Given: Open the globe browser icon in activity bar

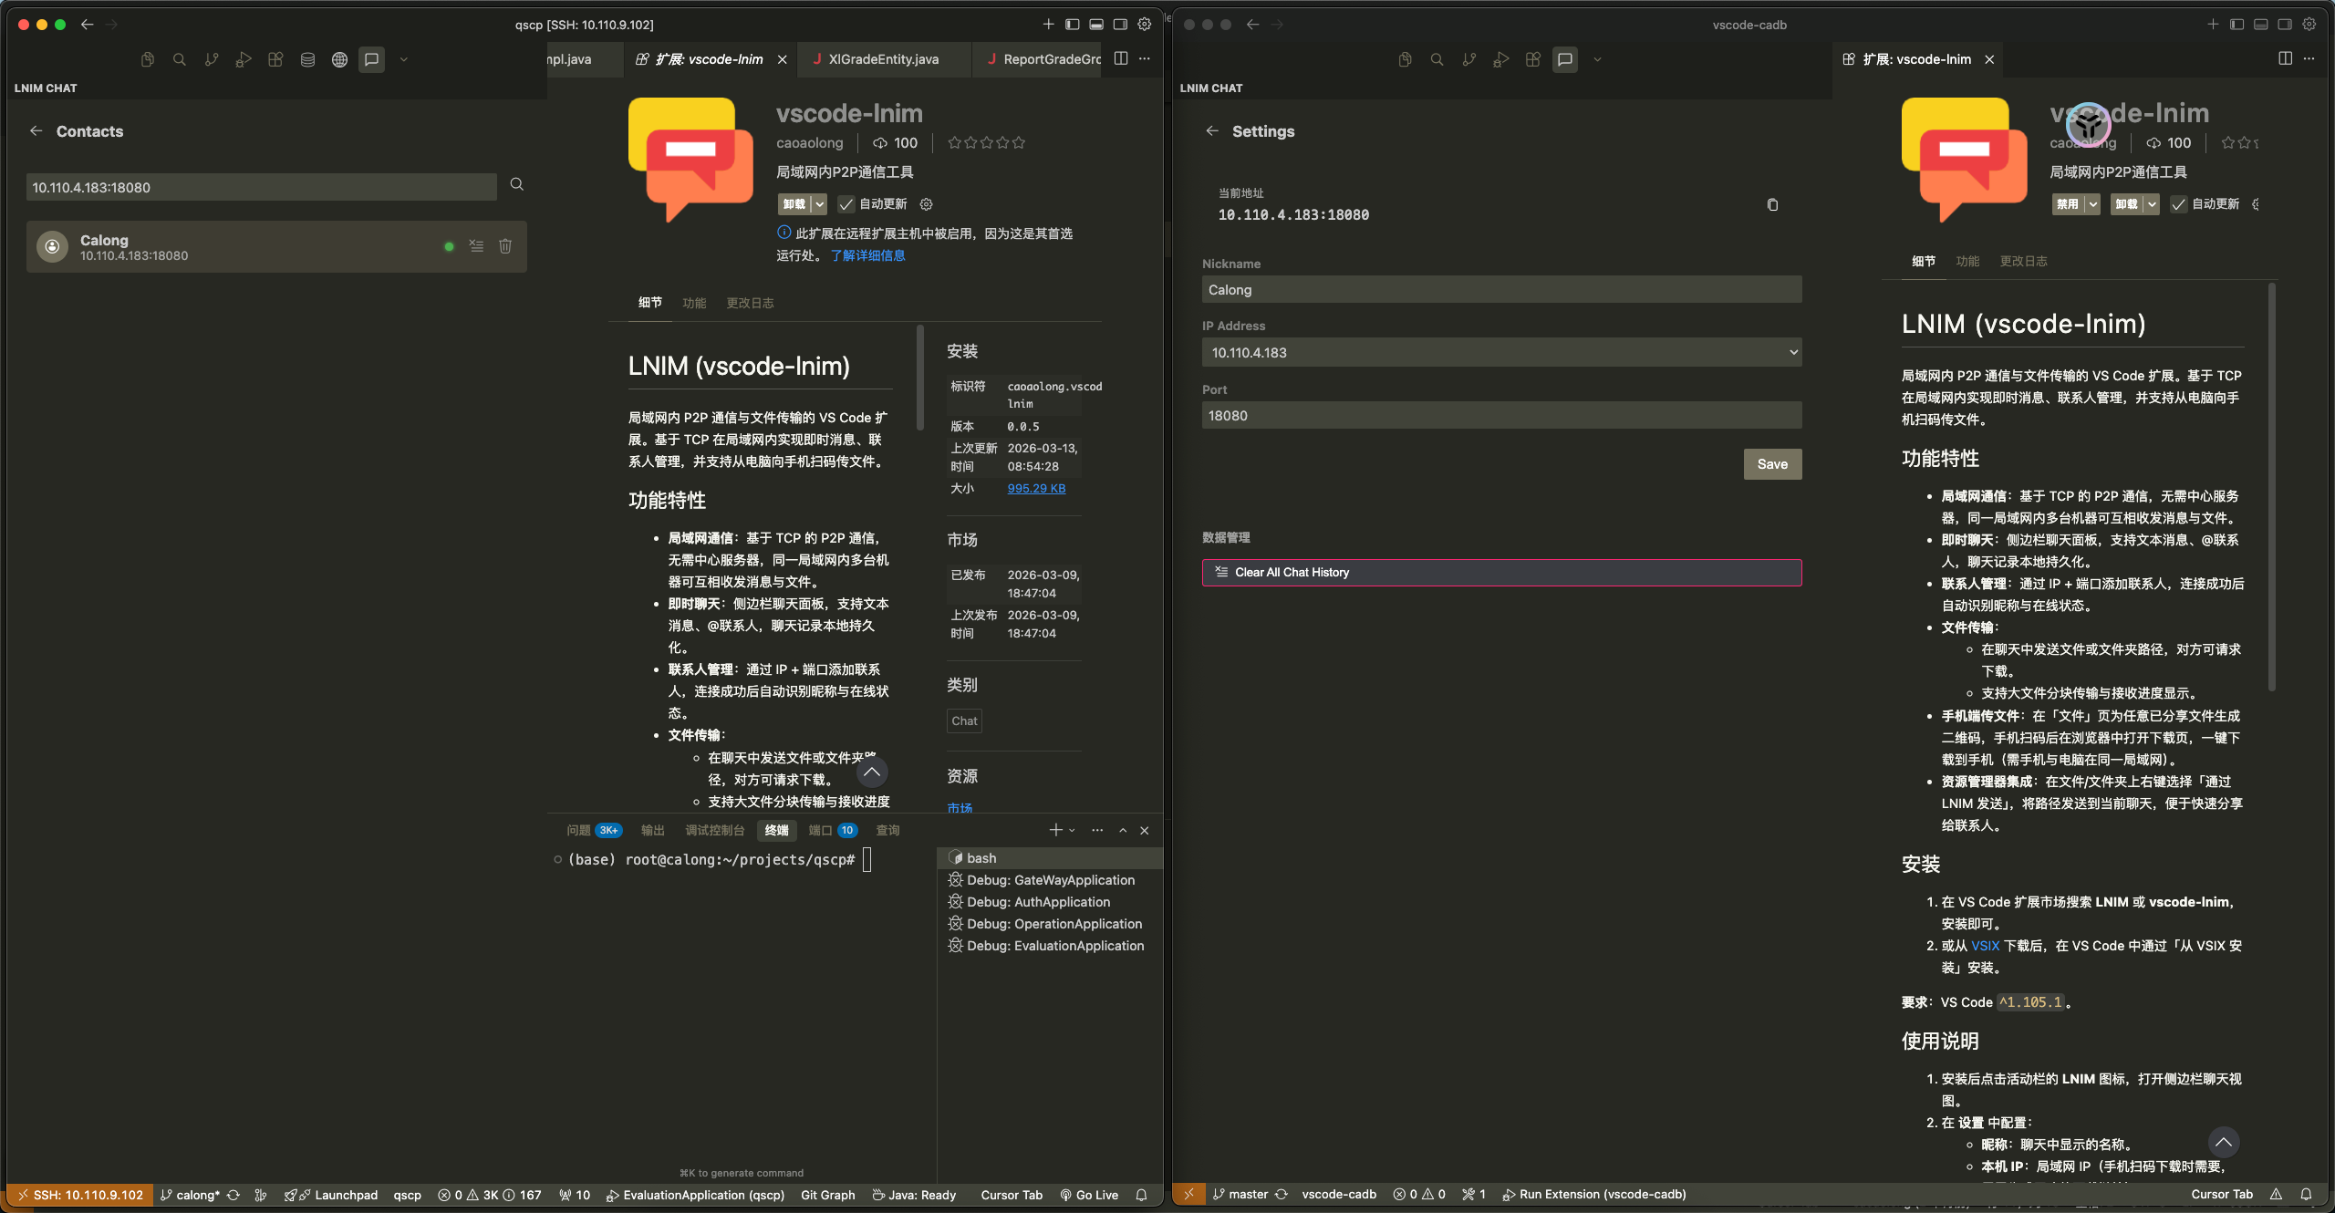Looking at the screenshot, I should pyautogui.click(x=339, y=60).
